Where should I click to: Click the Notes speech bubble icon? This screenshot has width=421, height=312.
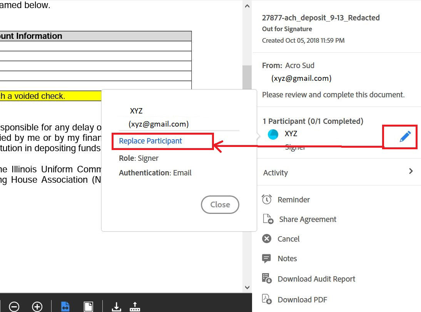pyautogui.click(x=266, y=259)
